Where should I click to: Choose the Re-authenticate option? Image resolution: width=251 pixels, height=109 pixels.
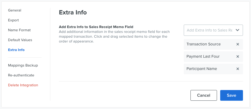click(x=21, y=75)
